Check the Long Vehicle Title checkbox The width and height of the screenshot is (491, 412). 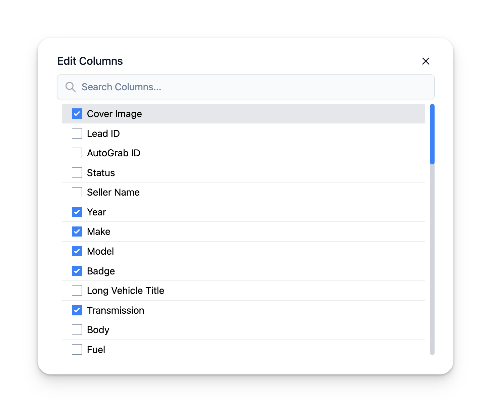click(77, 291)
